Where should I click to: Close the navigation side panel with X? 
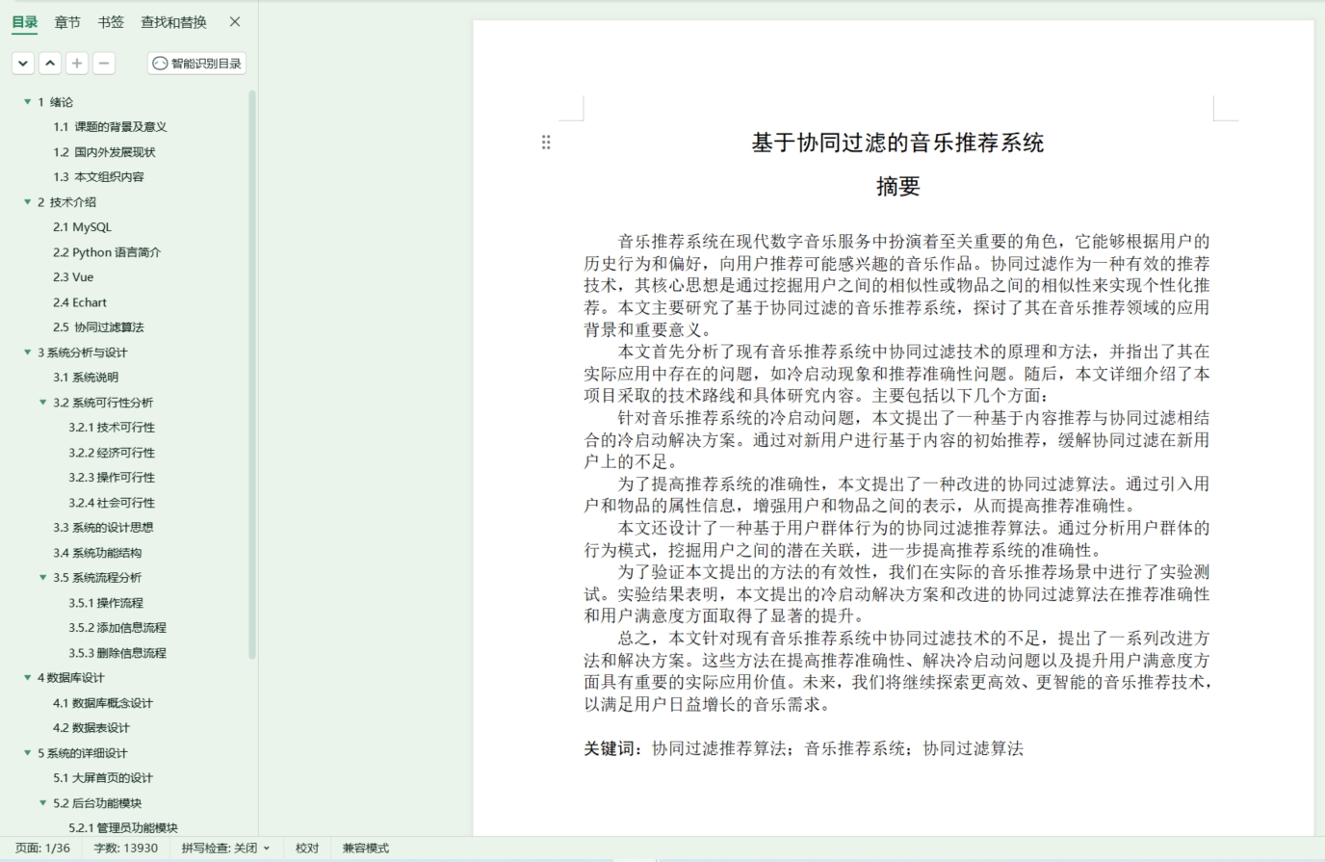tap(234, 21)
